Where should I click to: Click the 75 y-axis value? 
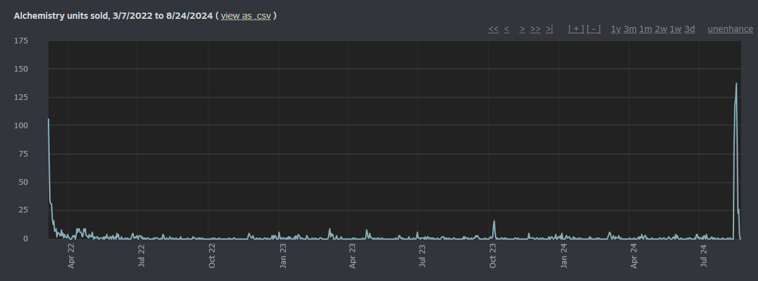click(x=23, y=154)
